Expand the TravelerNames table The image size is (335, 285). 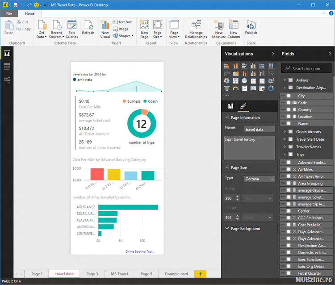click(x=285, y=147)
